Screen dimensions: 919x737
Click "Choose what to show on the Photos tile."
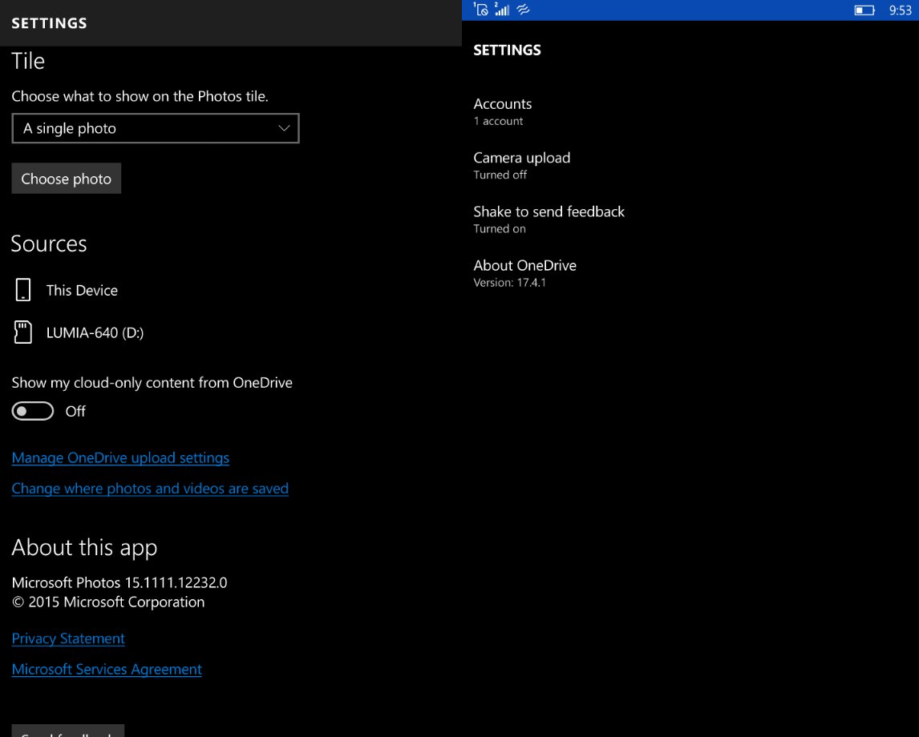[x=140, y=96]
